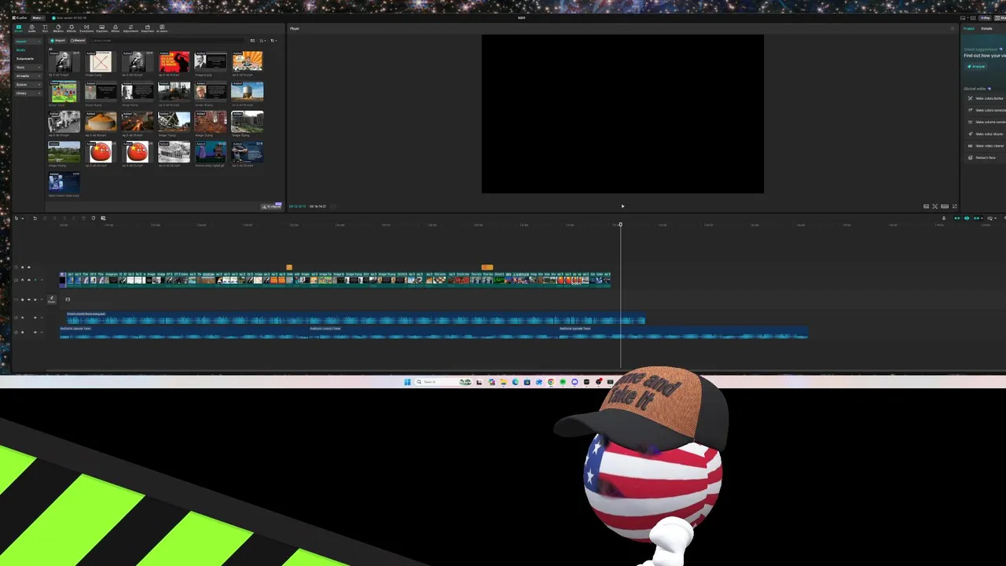Screen dimensions: 1006x566
Task: Expand the Yours section in sidebar
Action: (28, 68)
